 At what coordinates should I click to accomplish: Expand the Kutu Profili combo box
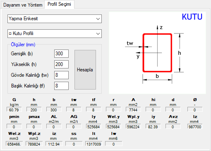(55, 33)
